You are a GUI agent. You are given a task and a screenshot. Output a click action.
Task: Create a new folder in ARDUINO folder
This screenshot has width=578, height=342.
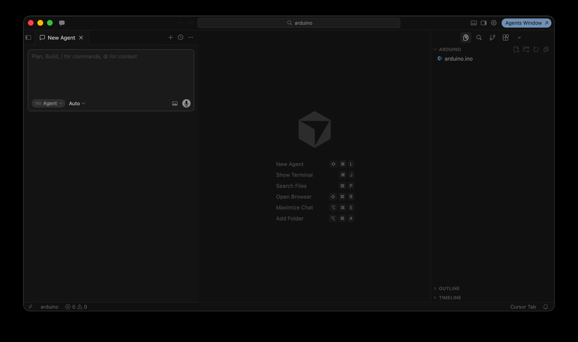(x=526, y=49)
